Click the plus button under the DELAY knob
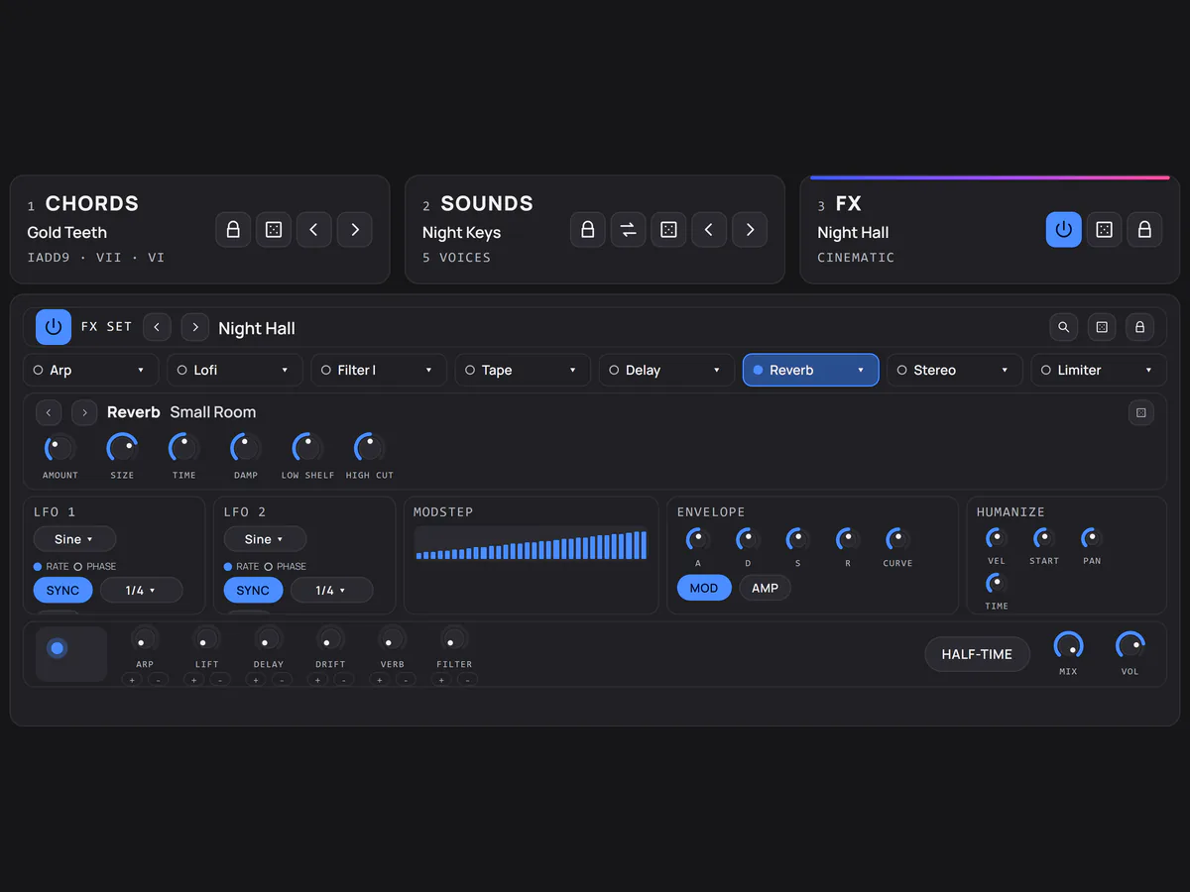This screenshot has height=892, width=1190. tap(256, 680)
